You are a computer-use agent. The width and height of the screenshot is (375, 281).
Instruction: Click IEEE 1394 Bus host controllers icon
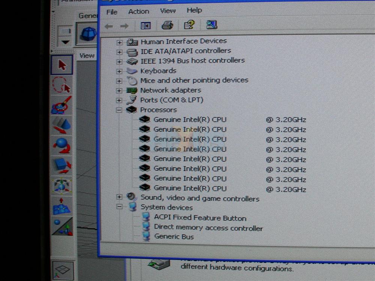coord(132,61)
